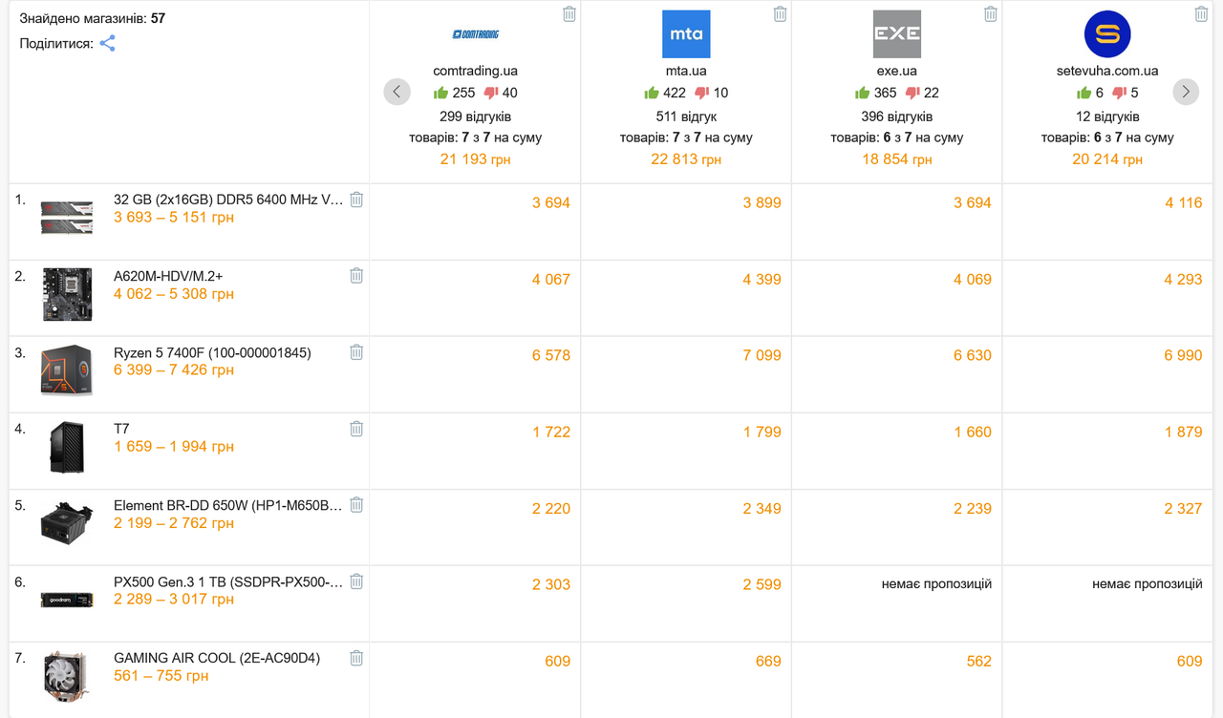Click the Element power supply thumbnail

pos(67,523)
